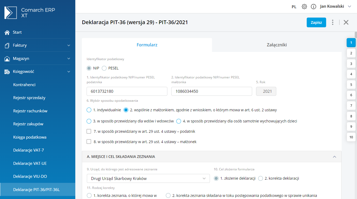Click the Faktury document icon
Viewport: 357px width, 199px height.
pyautogui.click(x=7, y=45)
